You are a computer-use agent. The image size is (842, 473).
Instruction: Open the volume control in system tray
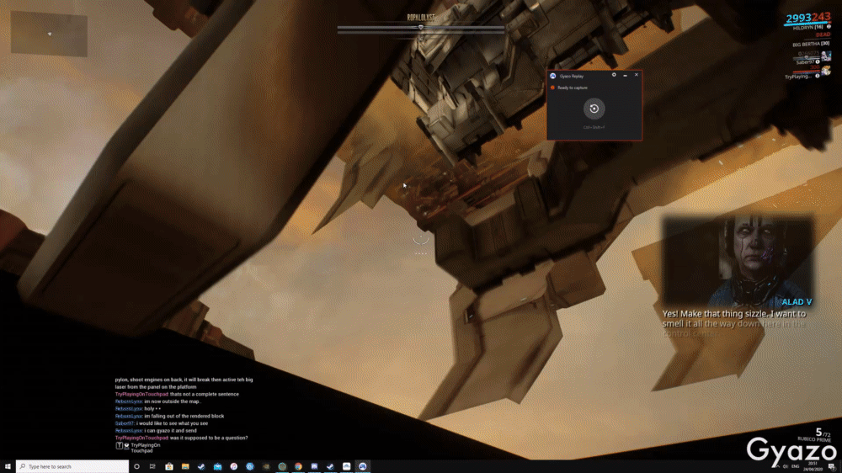786,466
